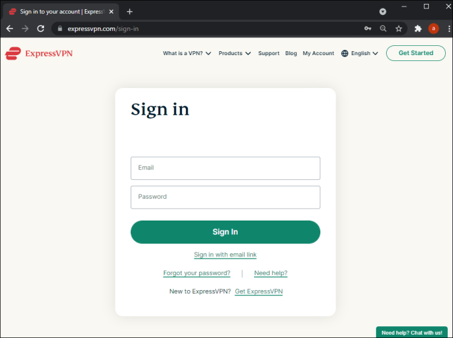Minimize the browser window
Screen dimensions: 453x338
tap(404, 7)
